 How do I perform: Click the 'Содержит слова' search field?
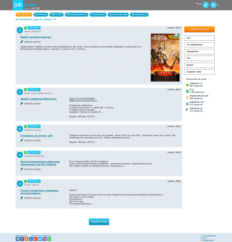click(199, 72)
